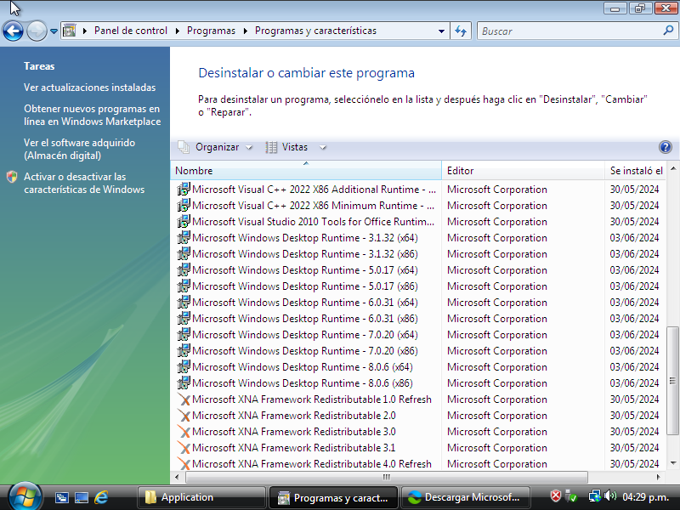Click Programas y características breadcrumb
Screen dimensions: 680x510
(x=315, y=31)
